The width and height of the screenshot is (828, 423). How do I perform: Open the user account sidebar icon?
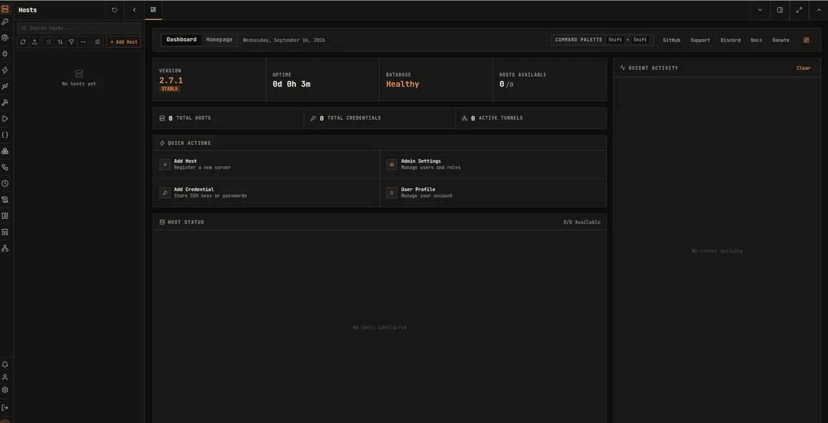tap(5, 377)
